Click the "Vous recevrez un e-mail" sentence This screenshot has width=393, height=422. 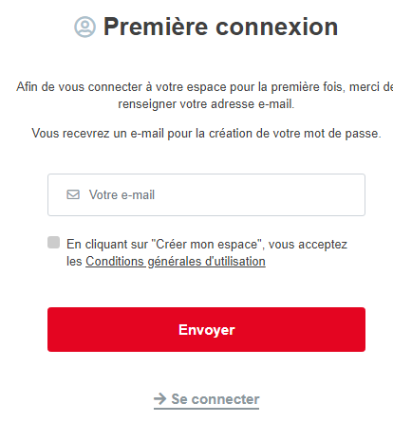pyautogui.click(x=206, y=134)
